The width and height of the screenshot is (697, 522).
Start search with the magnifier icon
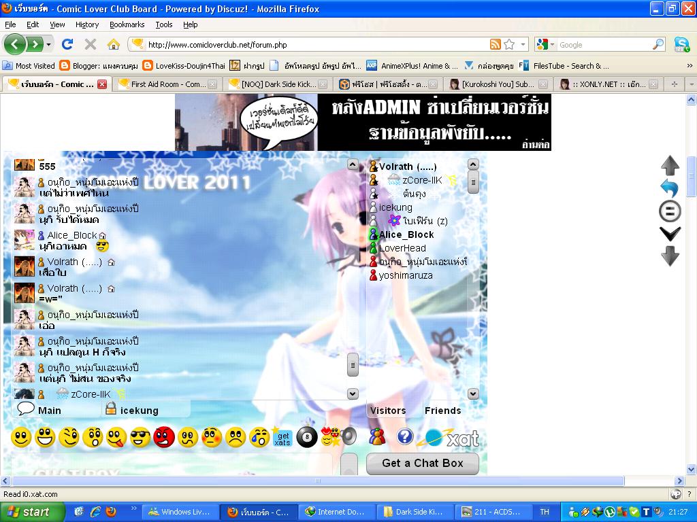coord(658,44)
